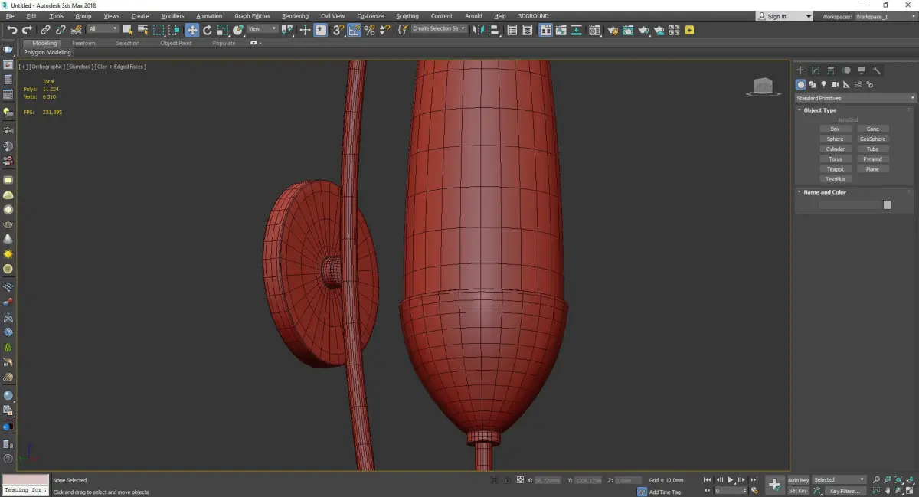919x497 pixels.
Task: Open the Modify panel tab icon
Action: pyautogui.click(x=816, y=70)
